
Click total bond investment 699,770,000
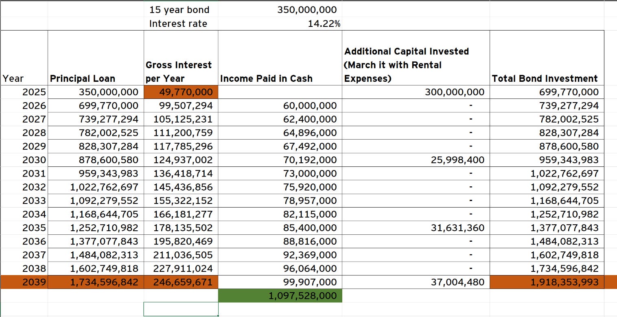(x=547, y=92)
